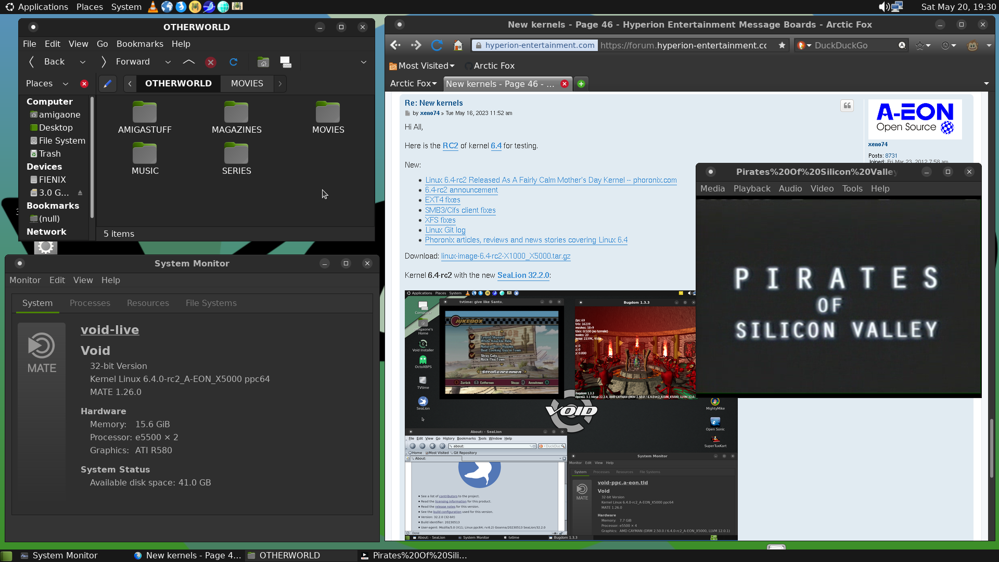This screenshot has width=999, height=562.
Task: Bookmark this page with the URL star
Action: coord(782,45)
